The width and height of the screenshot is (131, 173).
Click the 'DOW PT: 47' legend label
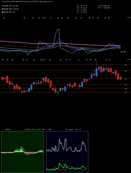coord(9,12)
